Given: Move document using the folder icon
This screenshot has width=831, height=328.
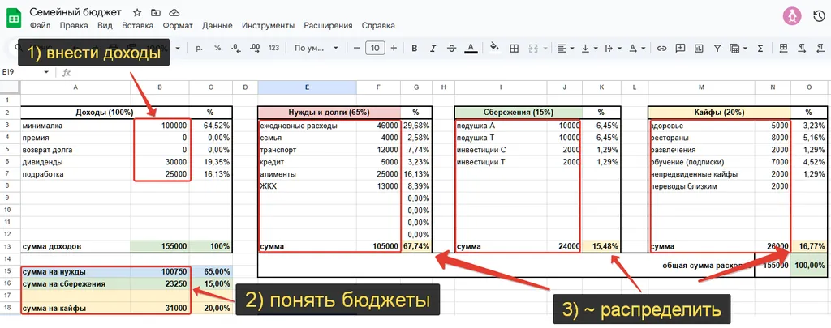Looking at the screenshot, I should click(156, 13).
